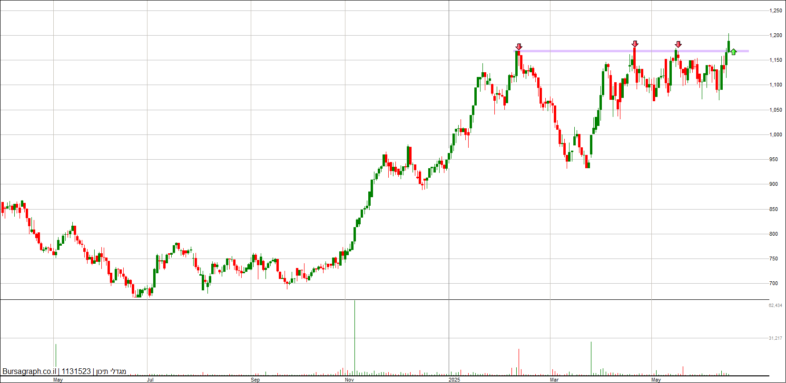Click the Mar label on the time axis
Image resolution: width=786 pixels, height=383 pixels.
pos(554,380)
